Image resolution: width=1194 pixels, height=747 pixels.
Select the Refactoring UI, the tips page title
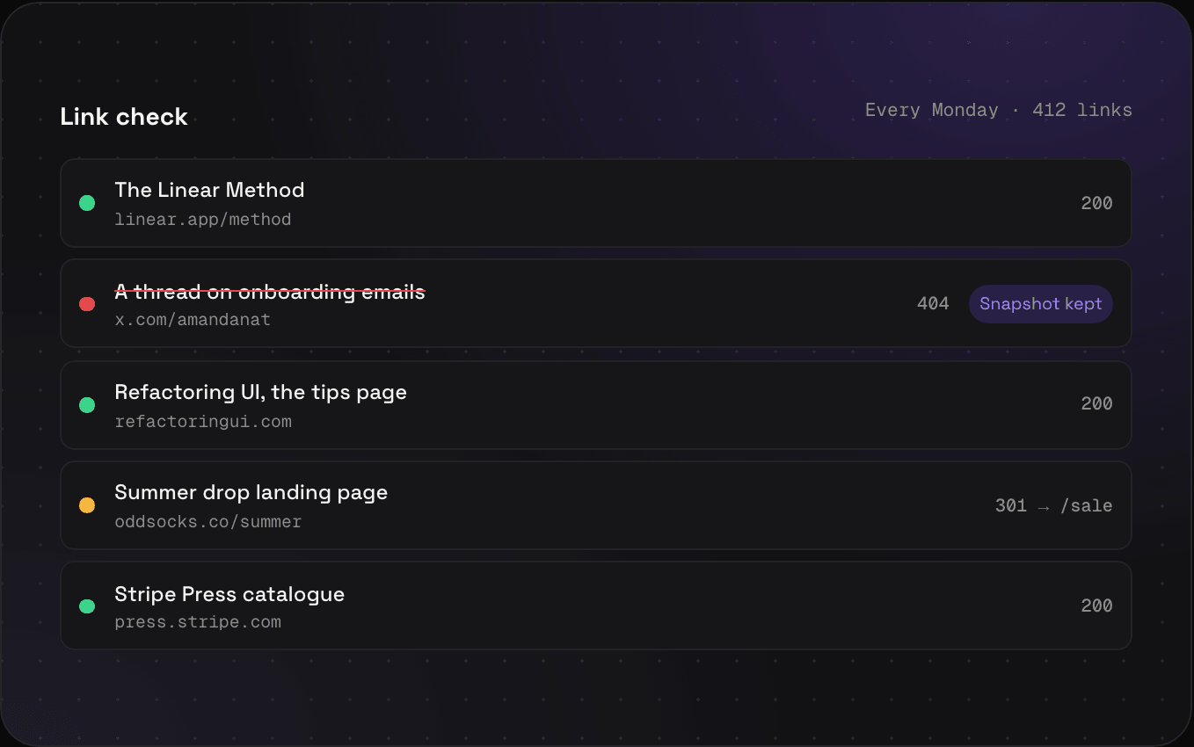261,392
